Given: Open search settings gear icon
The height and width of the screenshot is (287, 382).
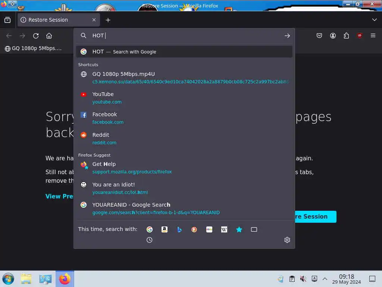Looking at the screenshot, I should (287, 240).
